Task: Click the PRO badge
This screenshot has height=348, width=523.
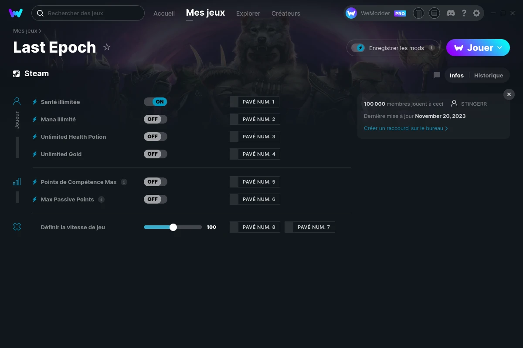Action: (x=400, y=13)
